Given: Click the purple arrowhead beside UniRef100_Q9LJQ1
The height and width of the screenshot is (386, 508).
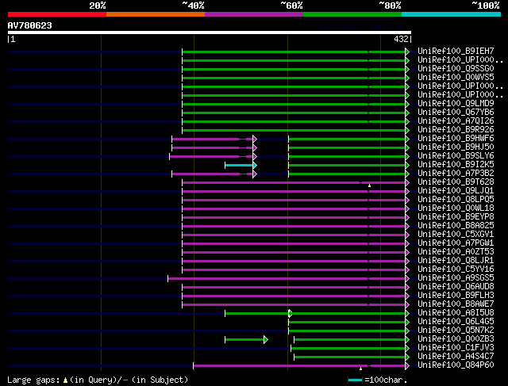Looking at the screenshot, I should [407, 192].
